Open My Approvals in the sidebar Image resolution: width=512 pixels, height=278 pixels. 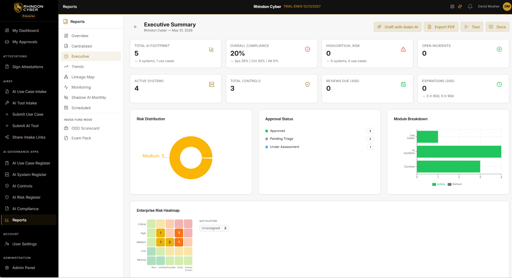[29, 42]
